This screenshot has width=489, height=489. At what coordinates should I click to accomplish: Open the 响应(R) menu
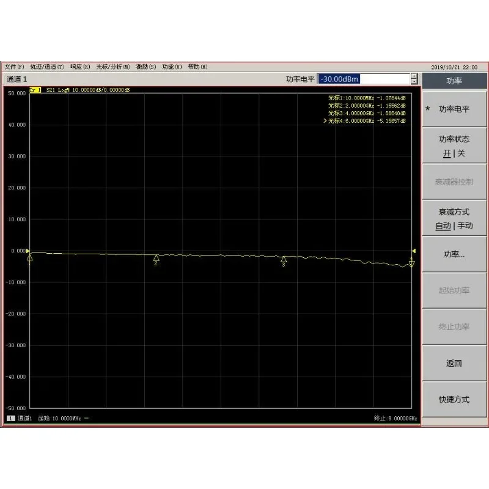click(80, 67)
